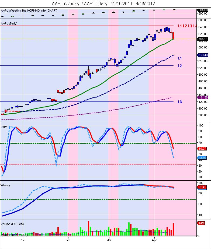
Task: Click the blue L3 support level label
Action: tap(180, 102)
